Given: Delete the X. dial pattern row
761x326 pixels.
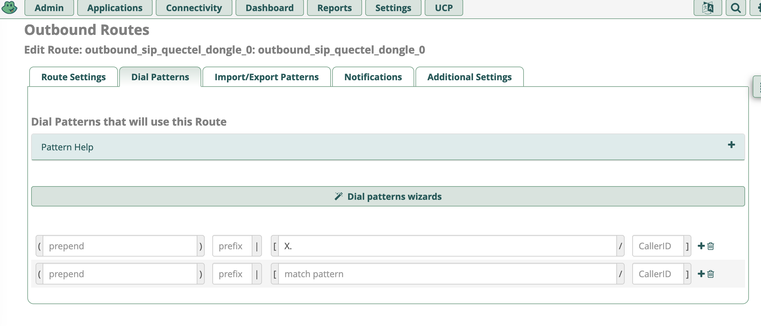Looking at the screenshot, I should (711, 246).
